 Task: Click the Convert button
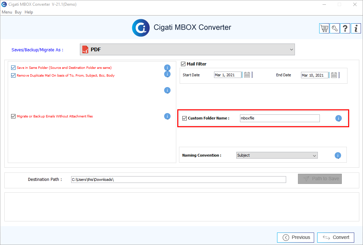pos(336,237)
